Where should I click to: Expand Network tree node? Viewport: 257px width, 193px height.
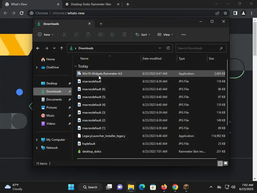point(37,148)
